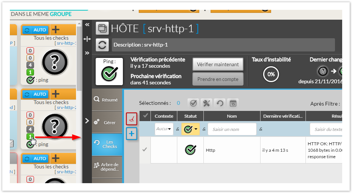Screen dimensions: 352x193
Task: Click the Http row OK status icon
Action: click(191, 150)
